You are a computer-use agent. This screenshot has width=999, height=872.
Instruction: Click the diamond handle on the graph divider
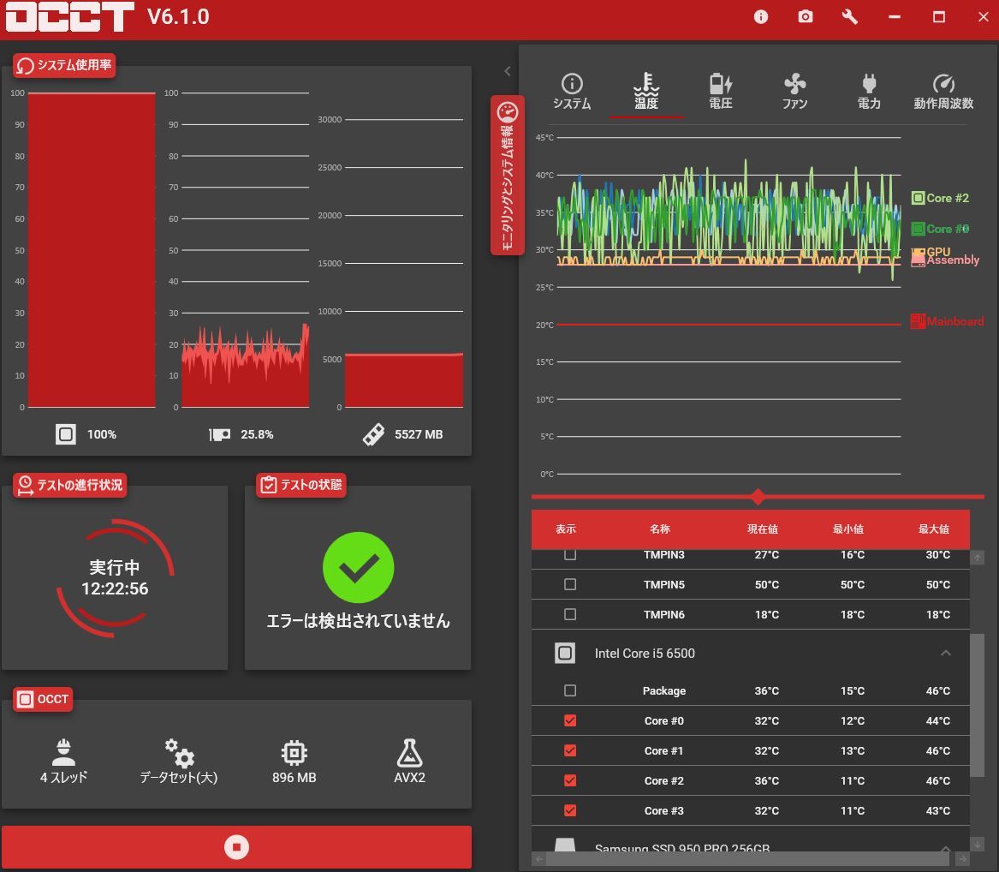pos(758,497)
